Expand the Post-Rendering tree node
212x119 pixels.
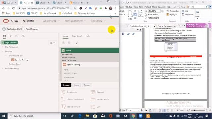coord(2,69)
